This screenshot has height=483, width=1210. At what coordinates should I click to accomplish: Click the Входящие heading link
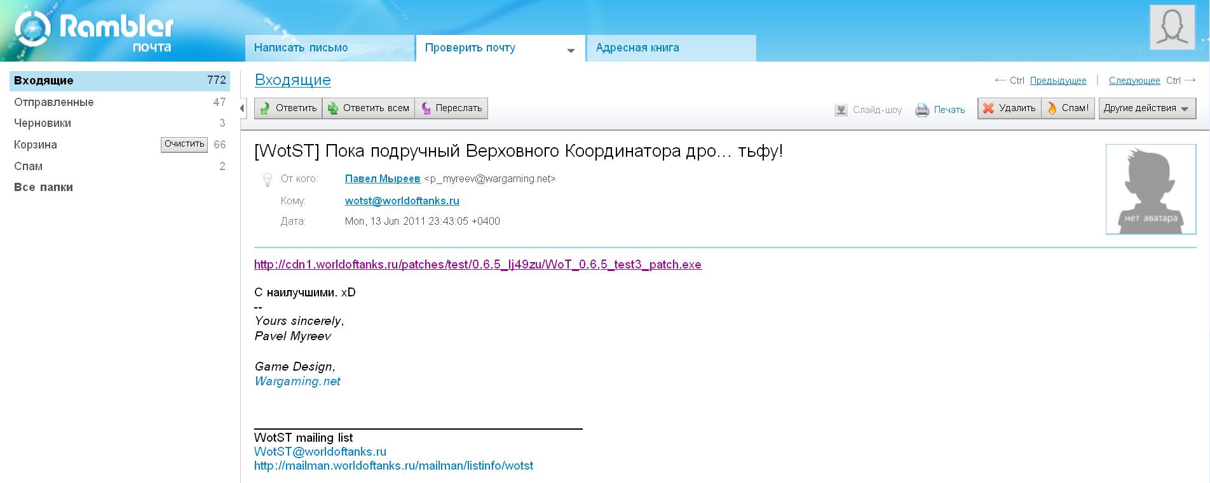point(293,80)
